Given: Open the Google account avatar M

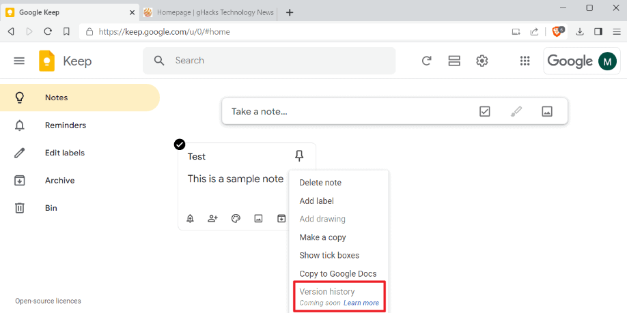Looking at the screenshot, I should (607, 61).
